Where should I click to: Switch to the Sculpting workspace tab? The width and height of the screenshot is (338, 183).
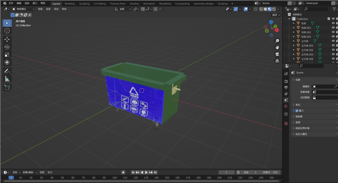[x=84, y=4]
